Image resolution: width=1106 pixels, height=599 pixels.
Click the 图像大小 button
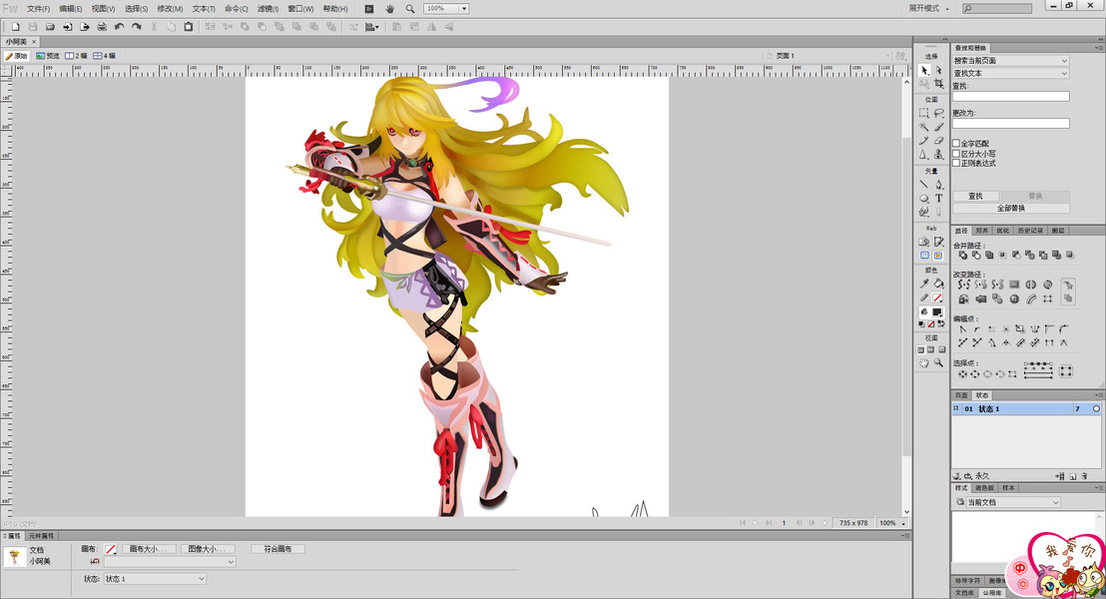208,549
